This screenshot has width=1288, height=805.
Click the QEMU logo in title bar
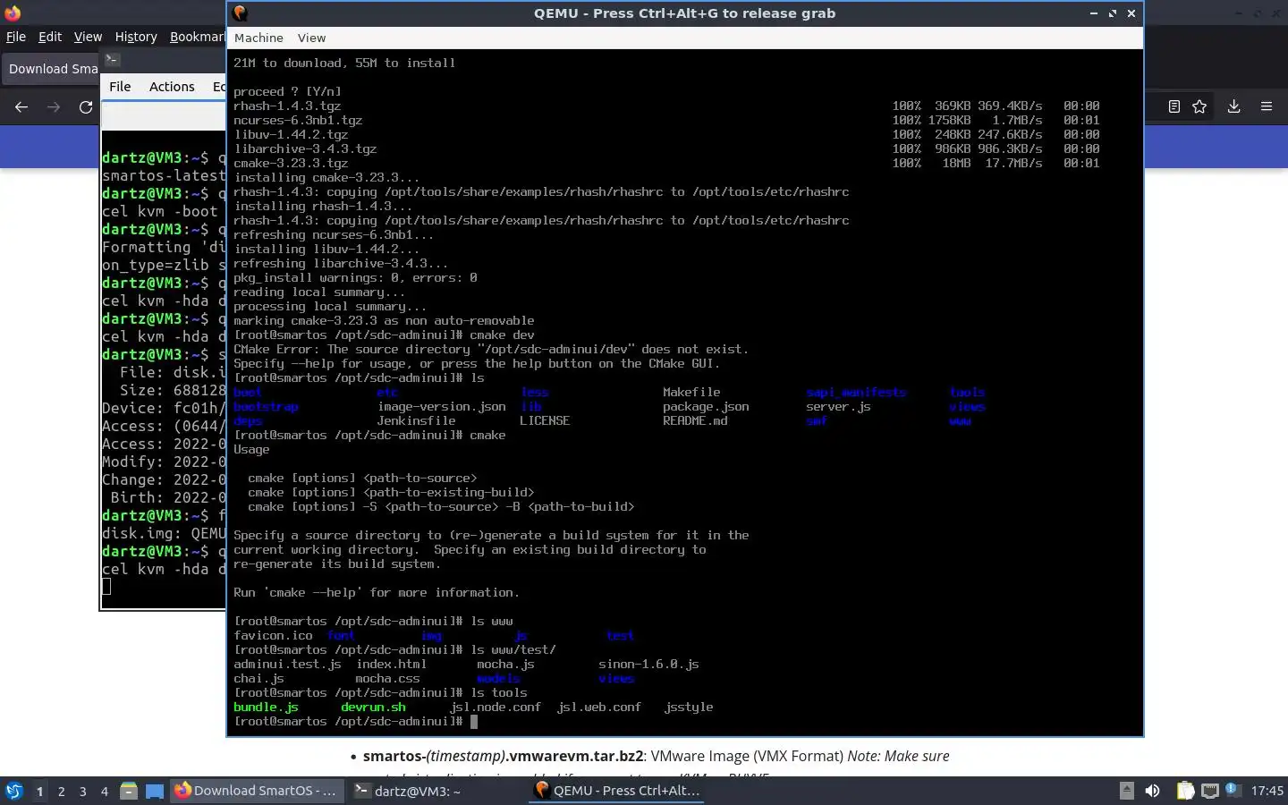click(x=240, y=13)
